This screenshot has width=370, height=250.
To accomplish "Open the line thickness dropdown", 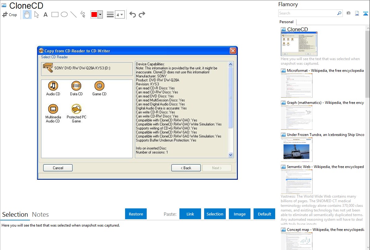I will tap(120, 14).
